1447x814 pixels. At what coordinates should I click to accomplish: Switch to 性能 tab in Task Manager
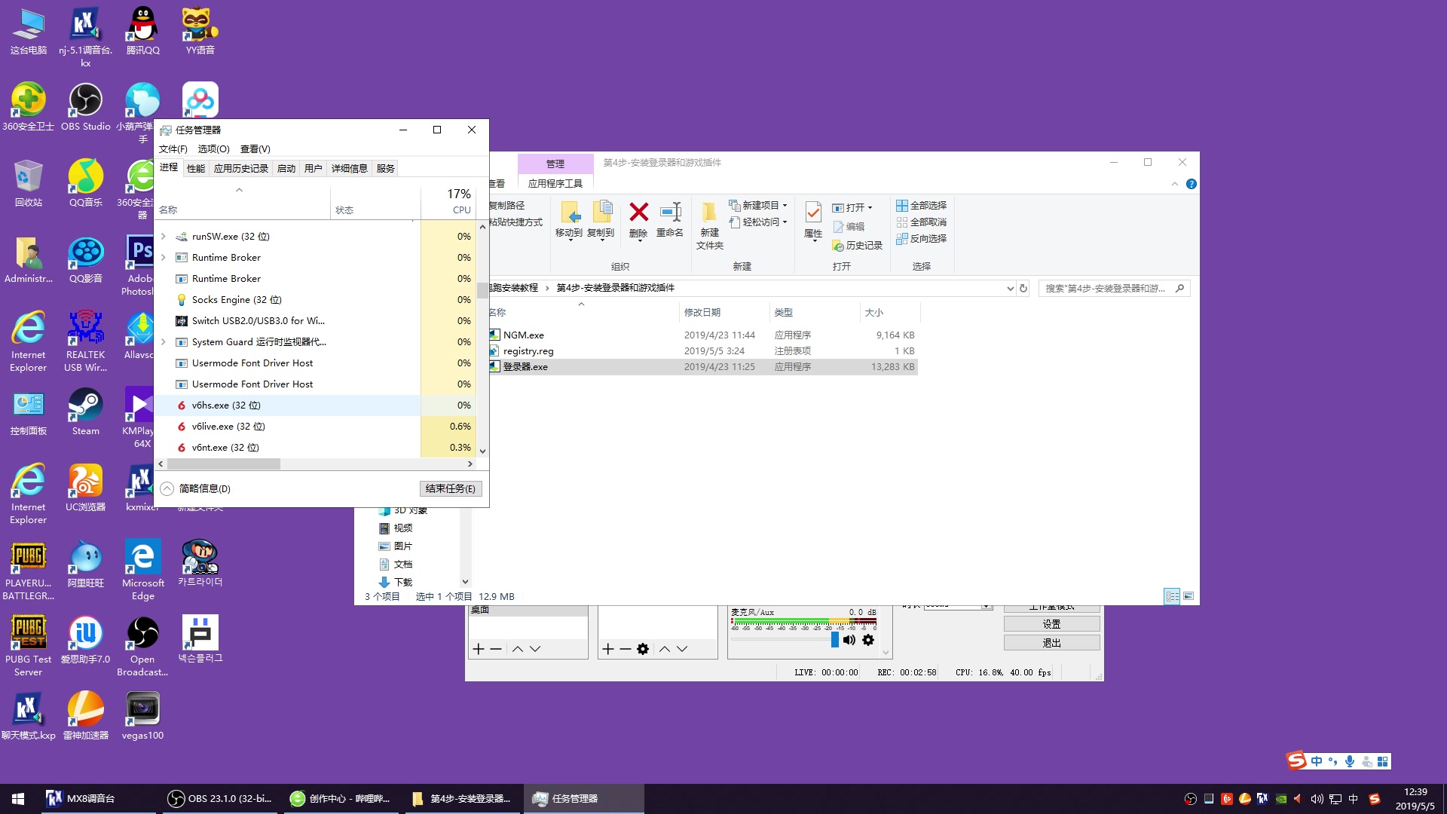[196, 169]
